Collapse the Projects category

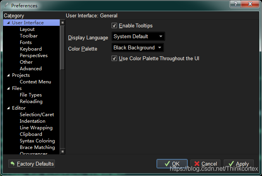coord(9,75)
